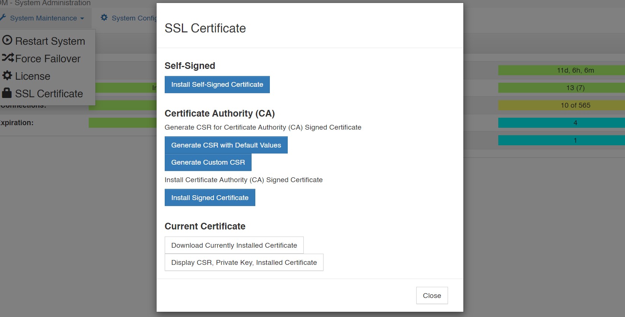Click the wrench icon on System Maintenance
This screenshot has width=625, height=317.
point(4,18)
